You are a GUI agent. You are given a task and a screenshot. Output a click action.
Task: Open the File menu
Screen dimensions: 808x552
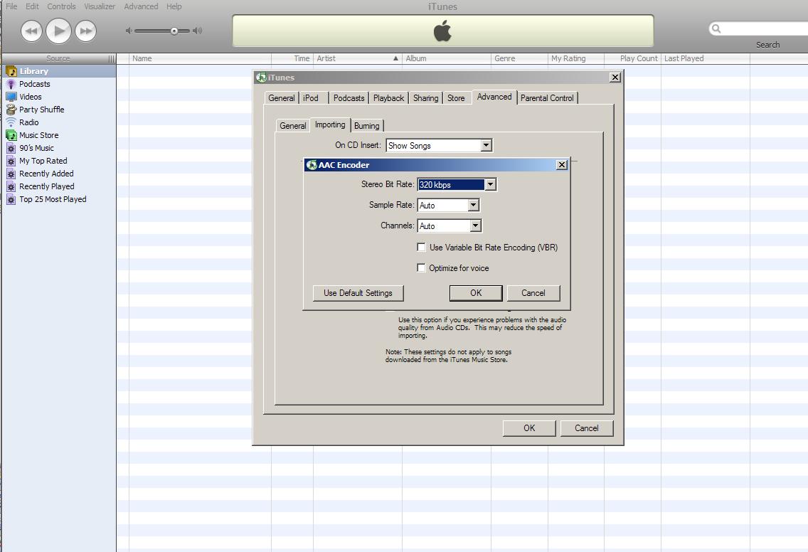click(x=11, y=6)
